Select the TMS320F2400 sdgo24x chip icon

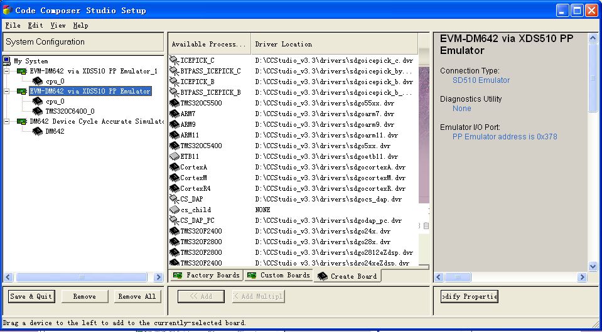click(x=175, y=232)
